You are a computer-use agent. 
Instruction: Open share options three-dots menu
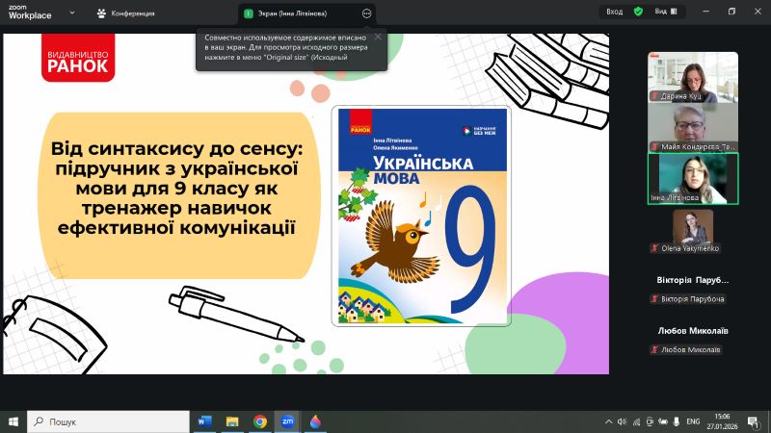366,13
